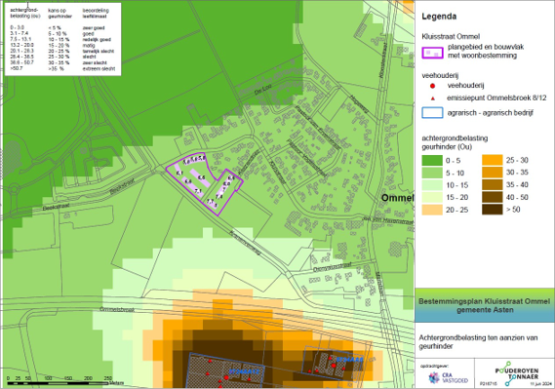
Task: Click the left blue farm number label
Action: pyautogui.click(x=245, y=371)
